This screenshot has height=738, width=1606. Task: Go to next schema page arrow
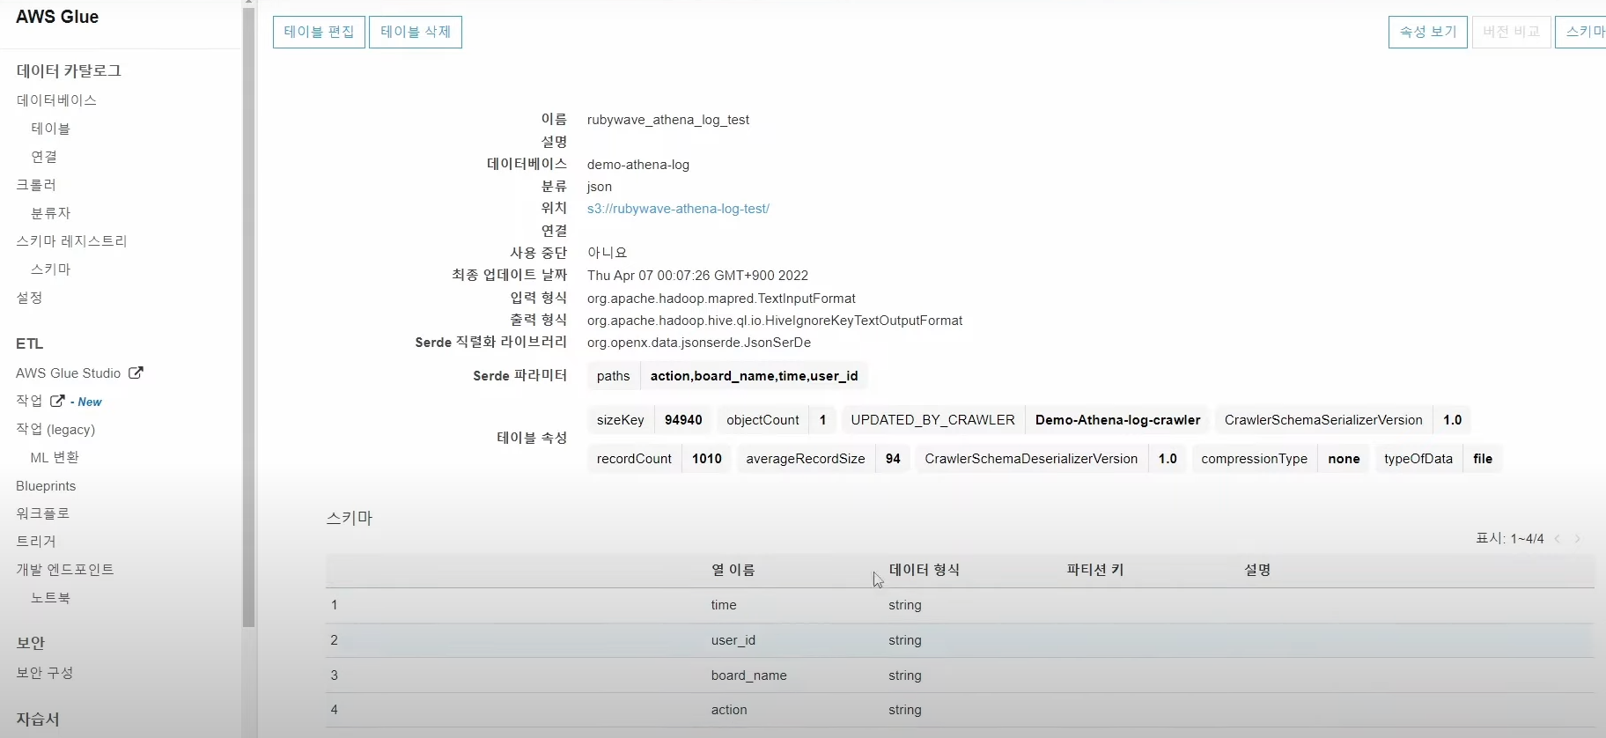point(1578,539)
